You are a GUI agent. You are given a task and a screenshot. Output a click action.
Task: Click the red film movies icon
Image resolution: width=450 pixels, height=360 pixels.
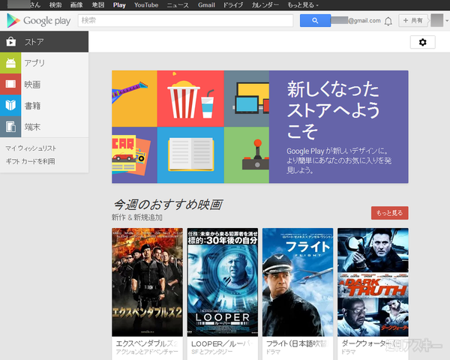tap(10, 84)
